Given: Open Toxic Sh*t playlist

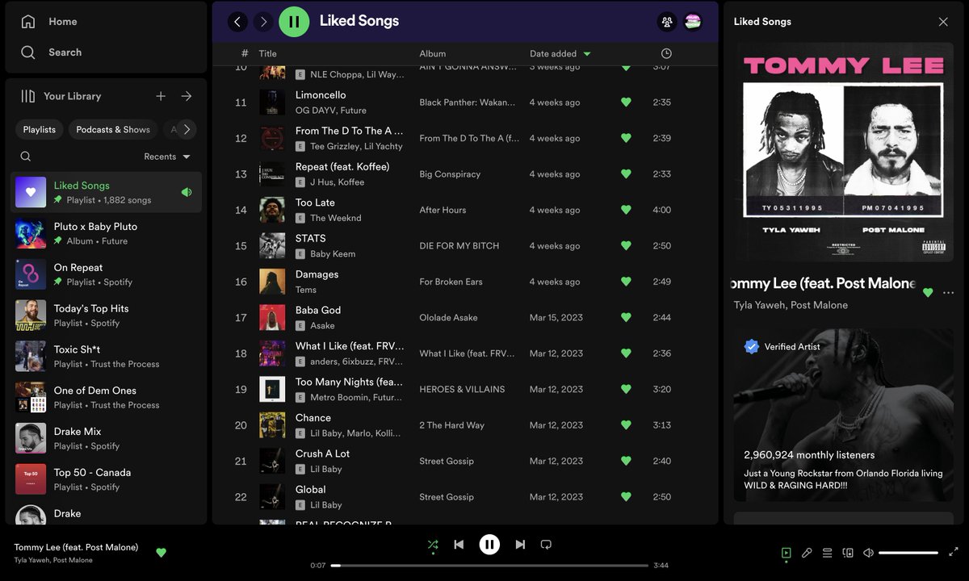Looking at the screenshot, I should [x=106, y=356].
